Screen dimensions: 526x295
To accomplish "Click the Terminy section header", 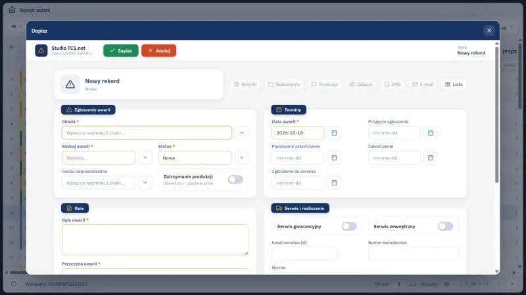I will tap(289, 109).
